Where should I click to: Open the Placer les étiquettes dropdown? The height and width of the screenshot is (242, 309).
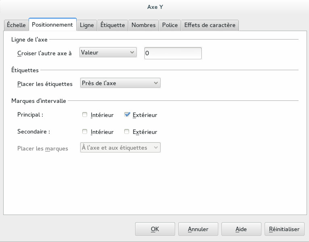(x=120, y=83)
